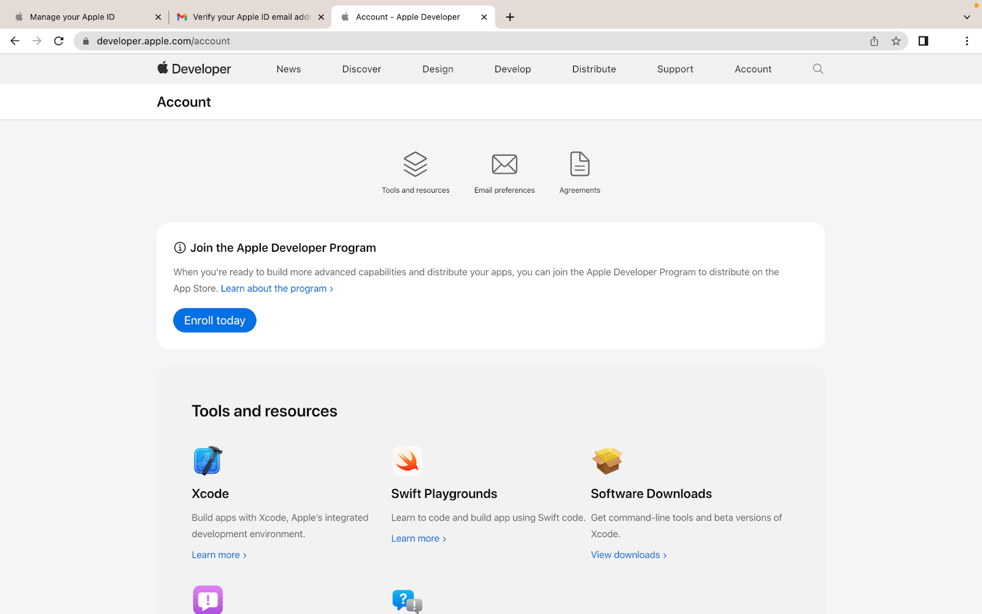982x614 pixels.
Task: Open the search magnifier icon
Action: click(x=818, y=69)
